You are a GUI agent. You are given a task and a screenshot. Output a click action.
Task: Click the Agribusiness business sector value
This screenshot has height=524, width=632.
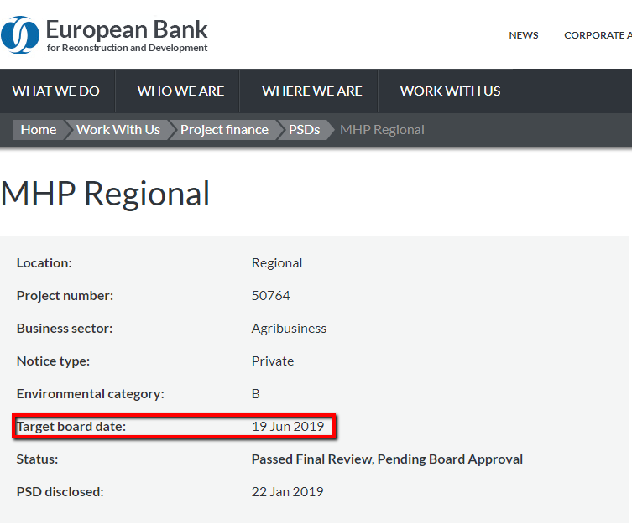pyautogui.click(x=289, y=329)
